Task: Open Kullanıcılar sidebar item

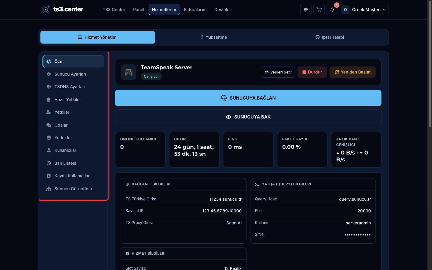Action: [73, 150]
